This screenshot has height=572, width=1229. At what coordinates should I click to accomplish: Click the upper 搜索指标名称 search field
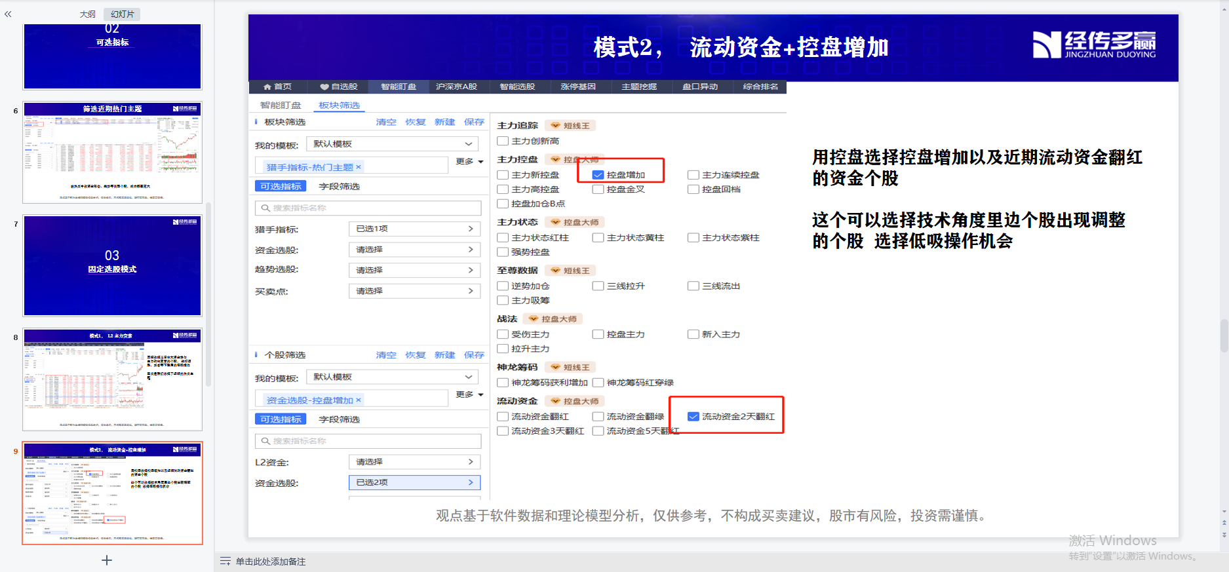(x=368, y=208)
